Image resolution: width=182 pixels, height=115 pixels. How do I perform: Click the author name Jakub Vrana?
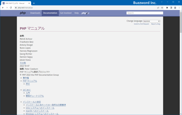25,60
